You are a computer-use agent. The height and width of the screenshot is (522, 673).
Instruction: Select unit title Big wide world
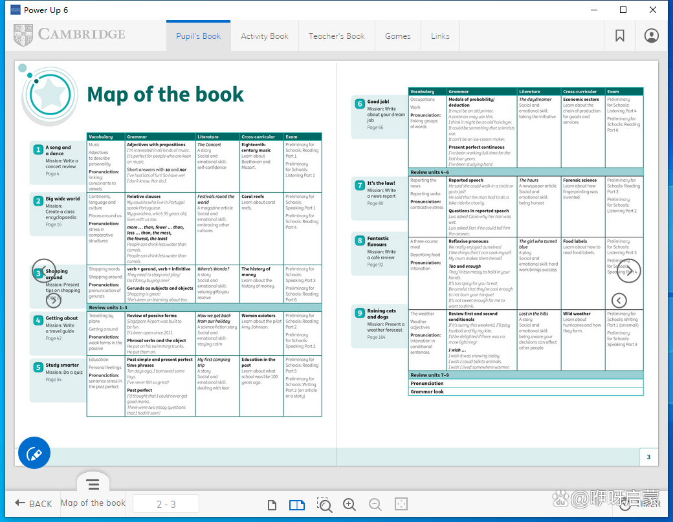pos(63,199)
